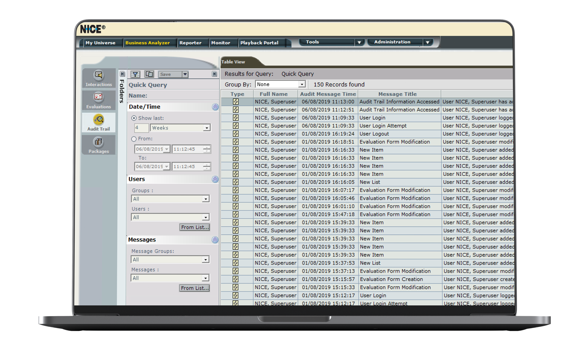Adjust the To time spinner
This screenshot has width=587, height=351.
click(x=207, y=167)
